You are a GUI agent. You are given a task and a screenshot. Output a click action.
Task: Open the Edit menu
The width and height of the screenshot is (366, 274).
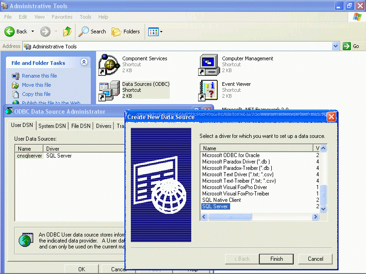coord(23,17)
